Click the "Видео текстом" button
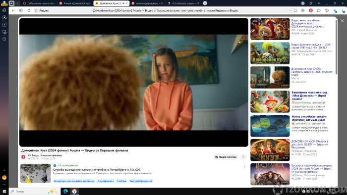This screenshot has width=347, height=195. (226, 157)
